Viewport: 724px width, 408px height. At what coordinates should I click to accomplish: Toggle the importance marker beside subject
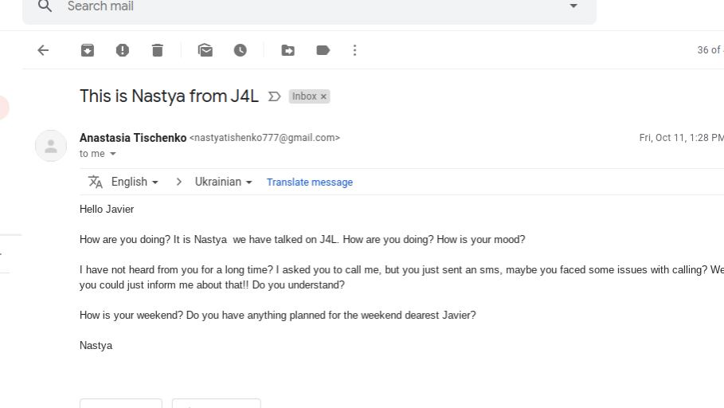pos(274,96)
